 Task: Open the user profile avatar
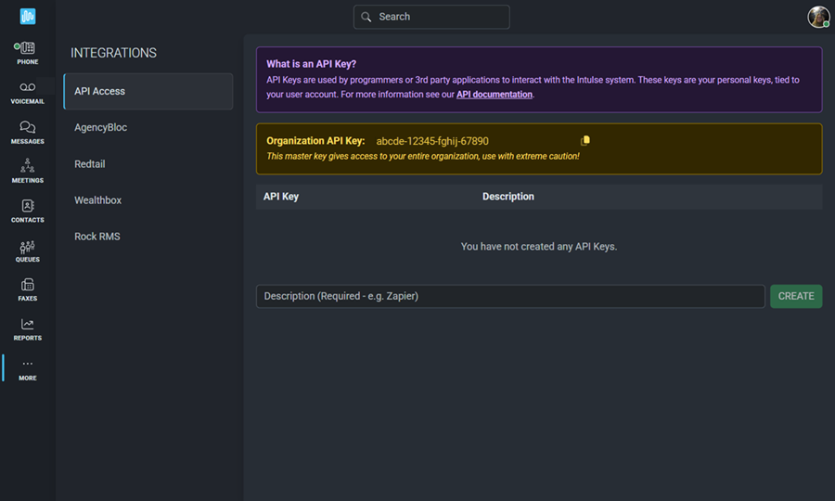click(x=818, y=17)
